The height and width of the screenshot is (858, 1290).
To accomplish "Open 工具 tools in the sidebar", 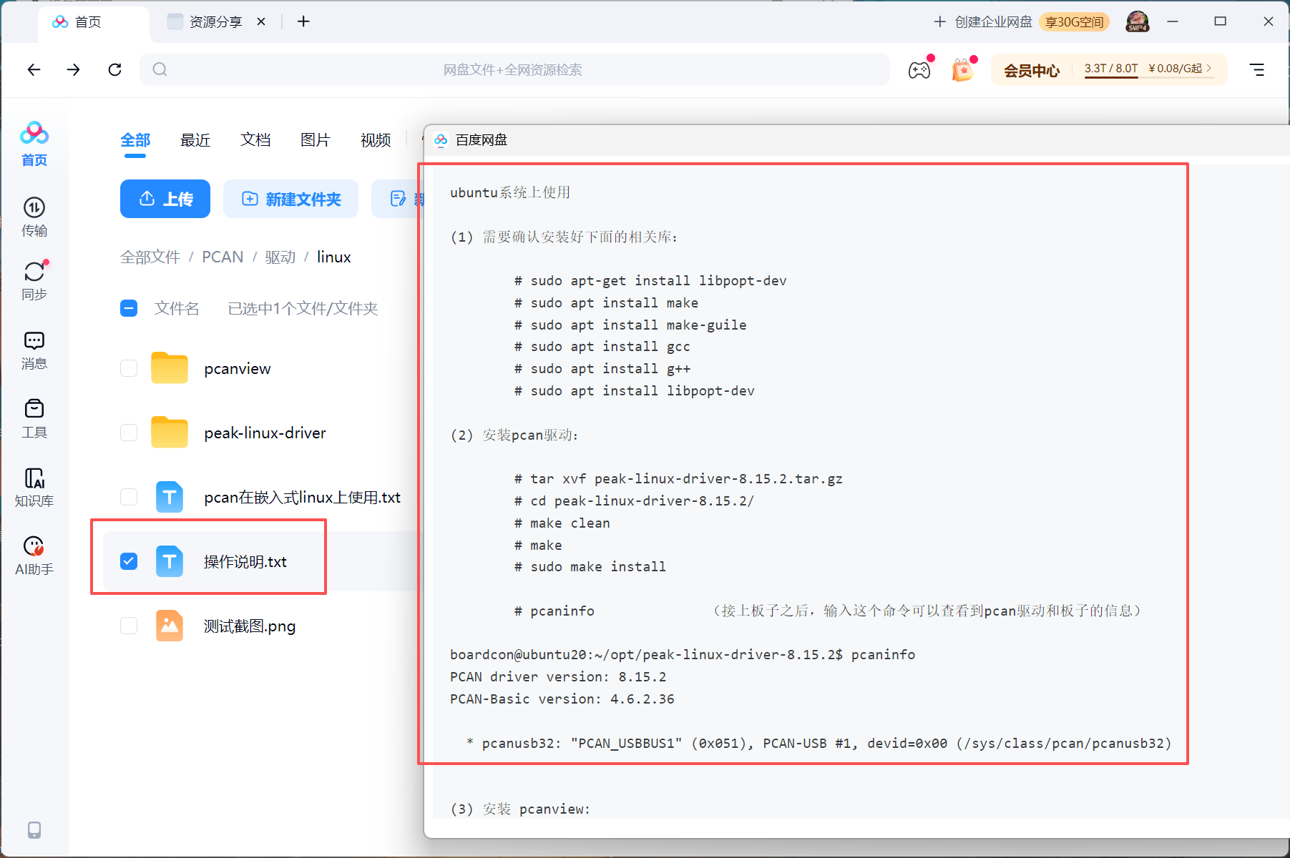I will coord(34,418).
